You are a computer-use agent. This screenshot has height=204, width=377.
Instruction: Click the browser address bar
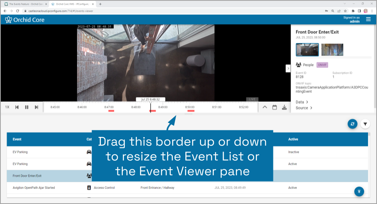click(173, 11)
